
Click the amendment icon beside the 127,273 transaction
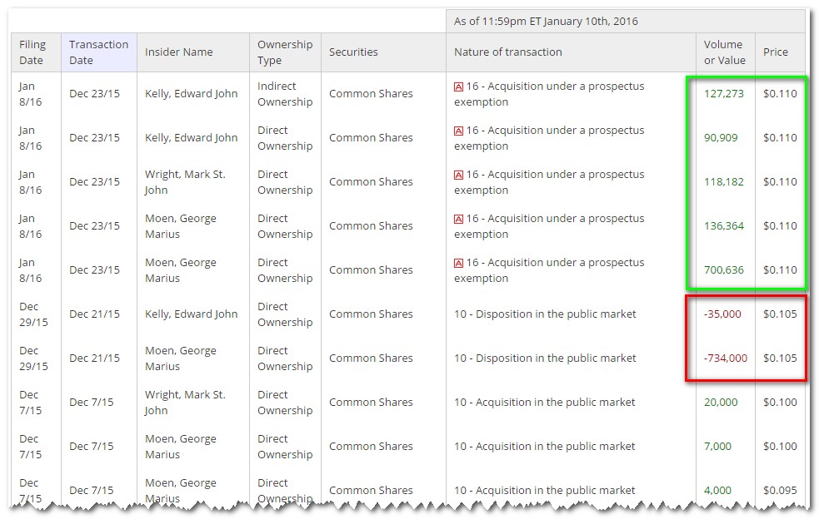tap(458, 87)
